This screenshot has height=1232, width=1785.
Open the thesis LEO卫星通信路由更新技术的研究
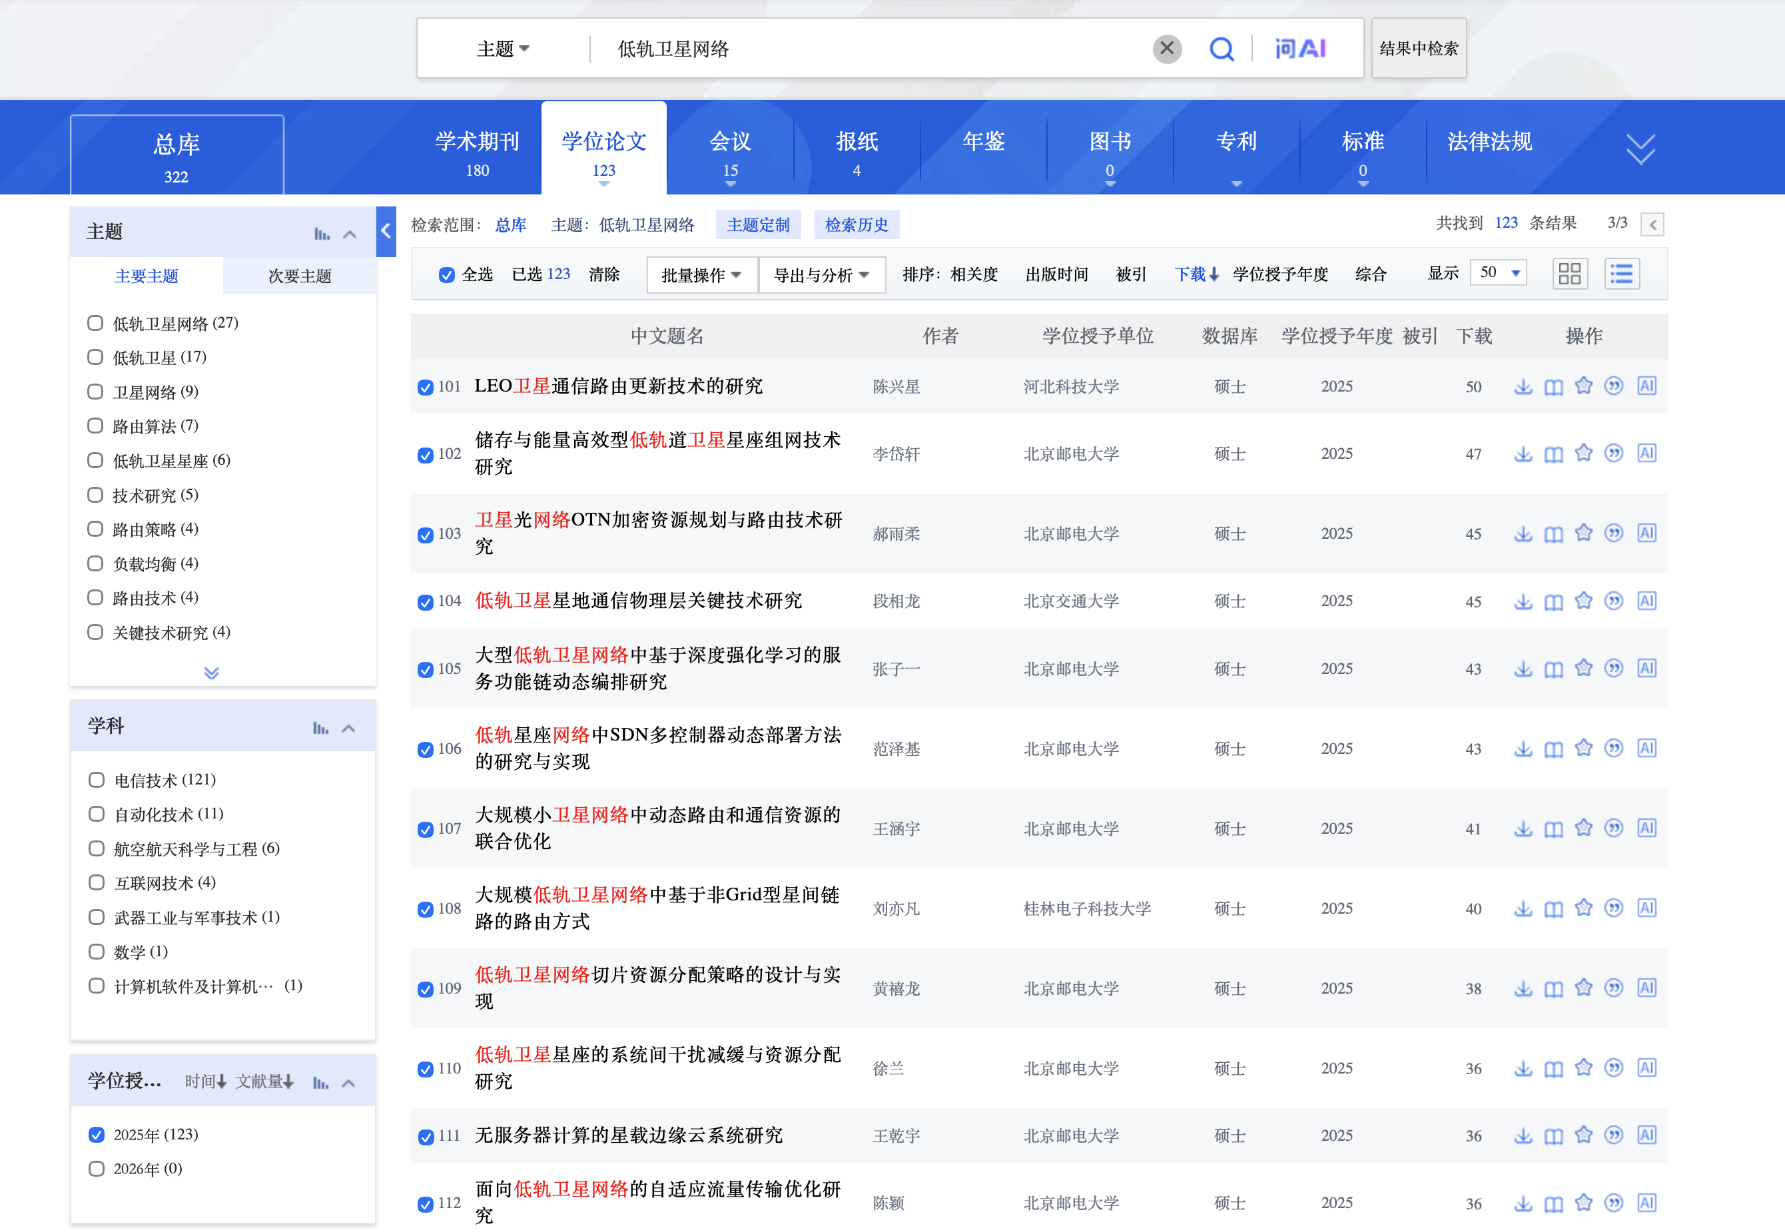pyautogui.click(x=618, y=386)
